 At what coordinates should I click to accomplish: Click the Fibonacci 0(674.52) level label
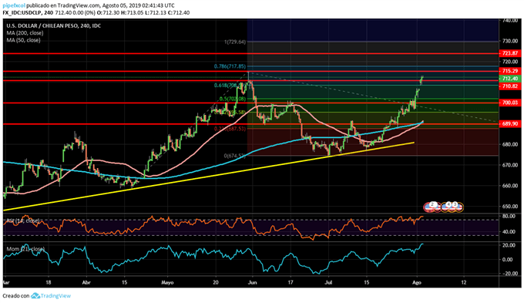[x=235, y=156]
